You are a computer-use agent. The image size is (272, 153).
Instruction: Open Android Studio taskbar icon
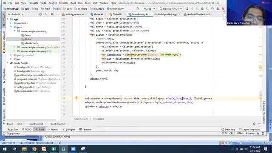[x=63, y=149]
